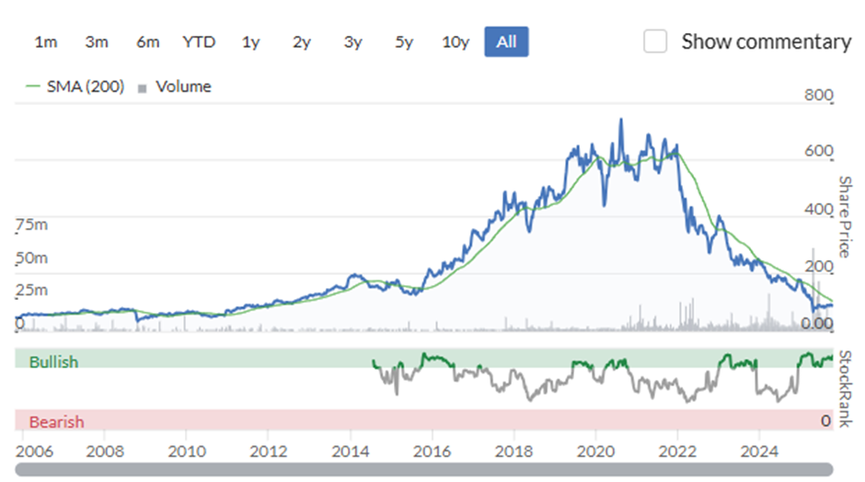Click the chart's horizontal range scrollbar
Viewport: 865px width, 482px height.
click(x=423, y=469)
